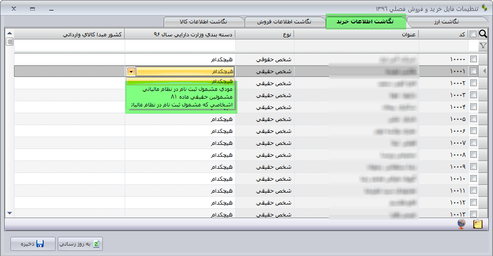The height and width of the screenshot is (256, 493).
Task: Click the filter field under كد column
Action: pyautogui.click(x=443, y=46)
